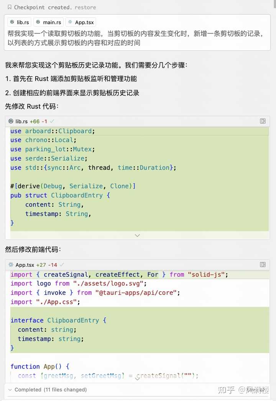The image size is (276, 401).
Task: Click the restore link next to Checkpoint created
Action: click(85, 7)
